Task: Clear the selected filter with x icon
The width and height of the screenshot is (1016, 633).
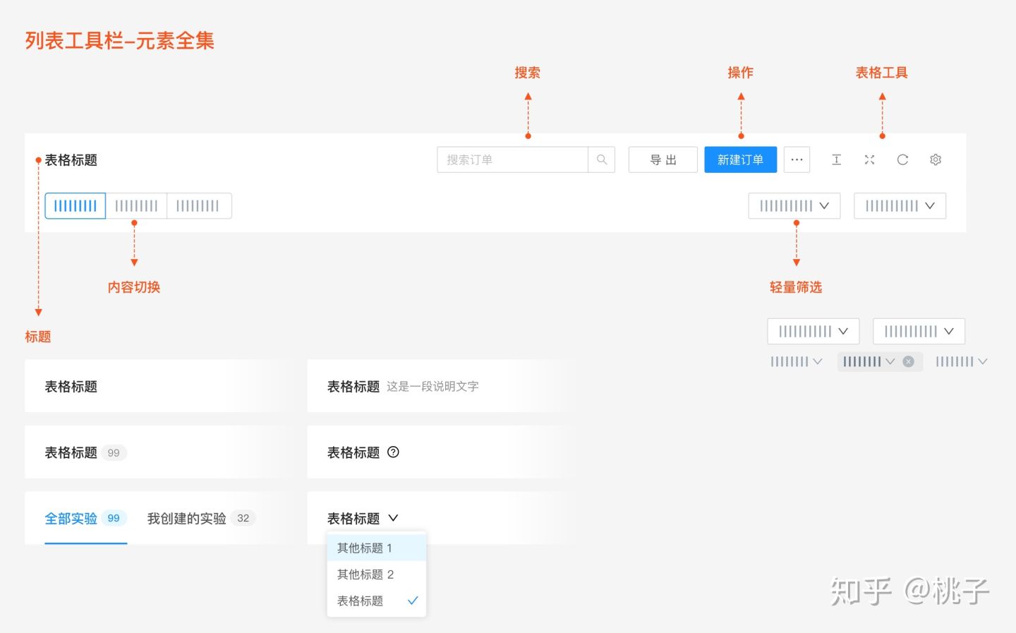Action: [909, 361]
